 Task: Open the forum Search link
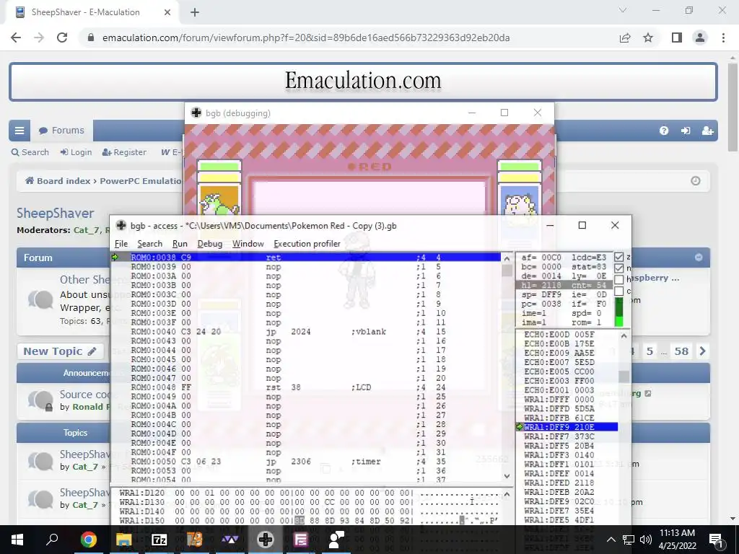click(x=30, y=152)
